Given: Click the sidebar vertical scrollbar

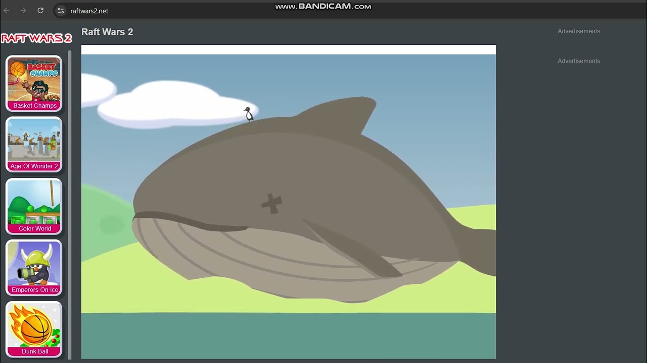Looking at the screenshot, I should click(70, 204).
